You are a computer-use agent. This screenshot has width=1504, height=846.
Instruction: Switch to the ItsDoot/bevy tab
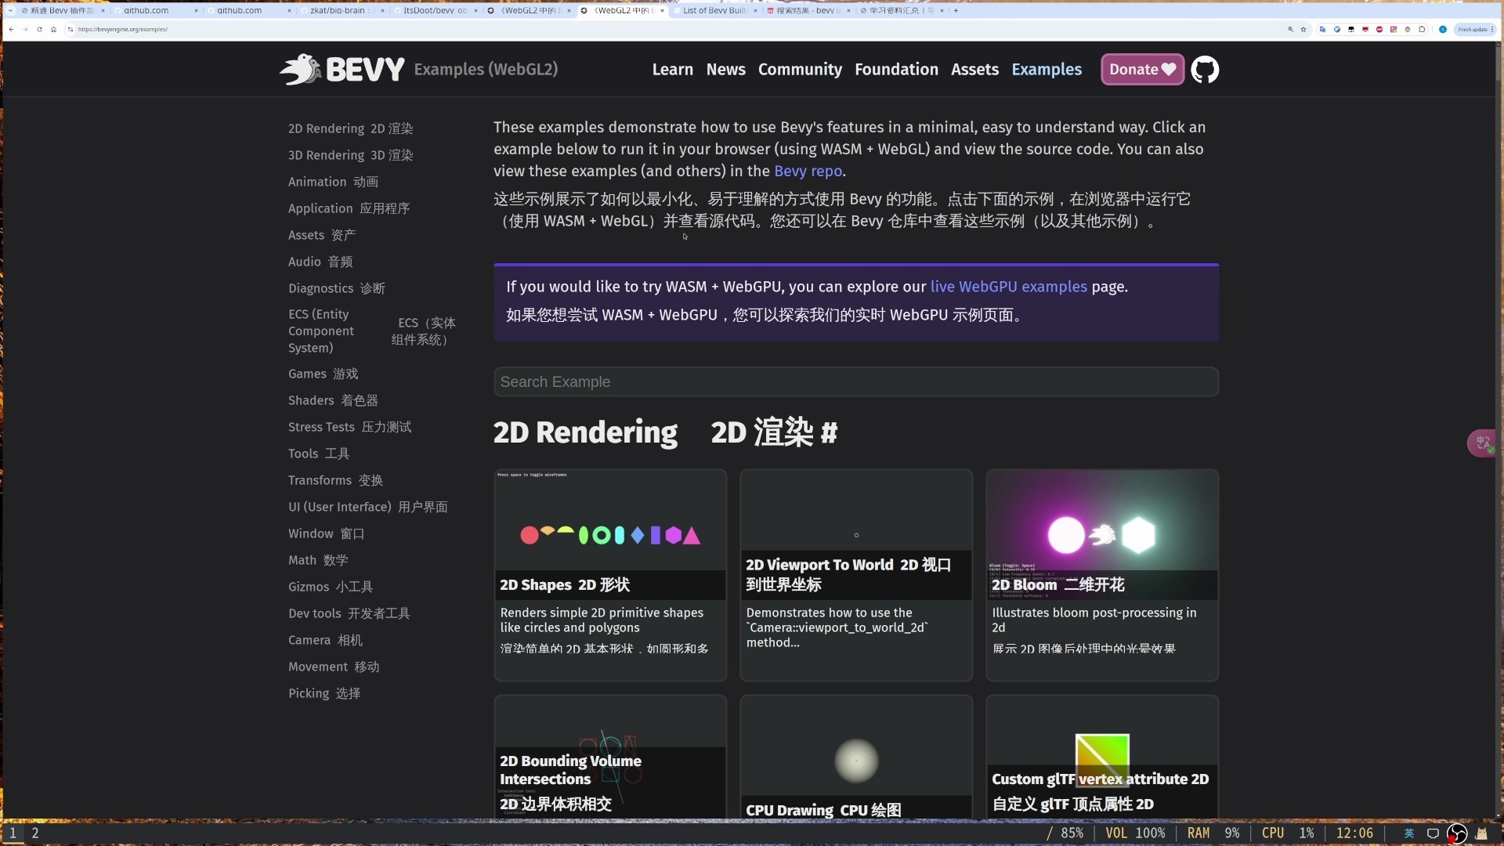(x=435, y=11)
